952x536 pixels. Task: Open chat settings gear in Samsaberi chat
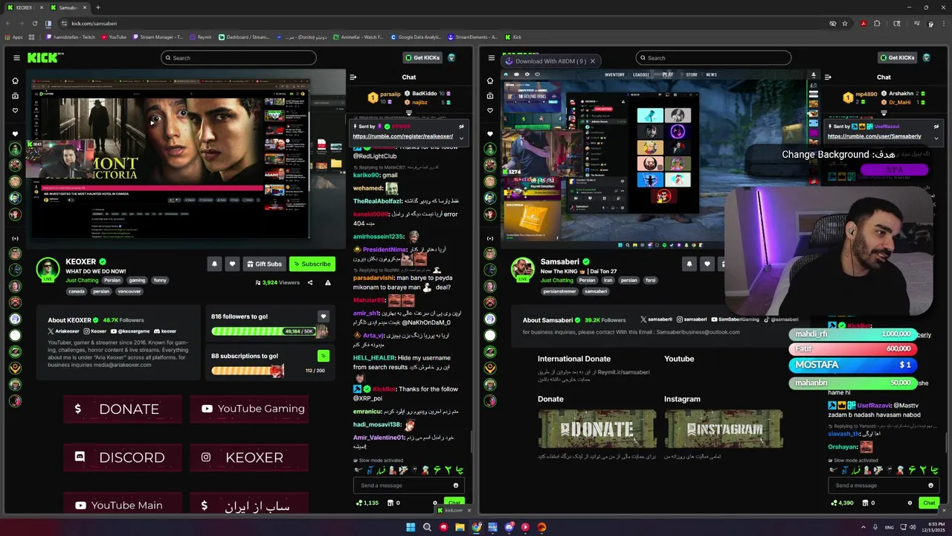coord(910,503)
